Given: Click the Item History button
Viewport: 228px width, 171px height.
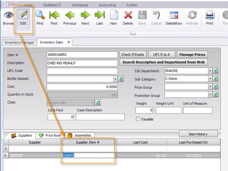Looking at the screenshot, I should coord(198,134).
